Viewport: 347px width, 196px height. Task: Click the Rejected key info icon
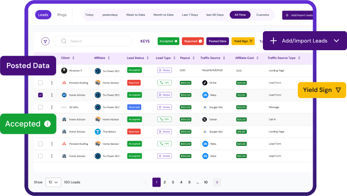click(200, 41)
